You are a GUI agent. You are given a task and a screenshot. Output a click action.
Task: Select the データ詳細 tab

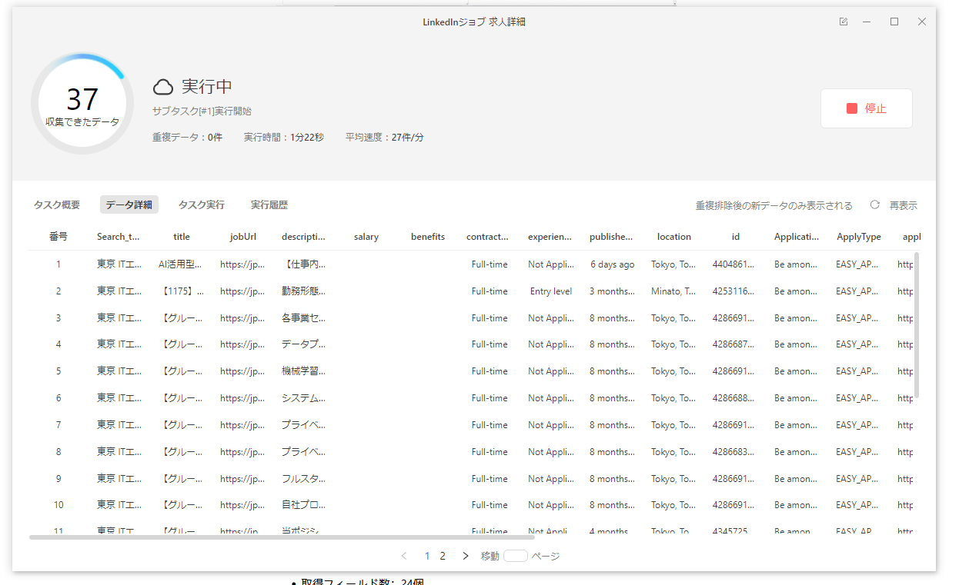(129, 204)
